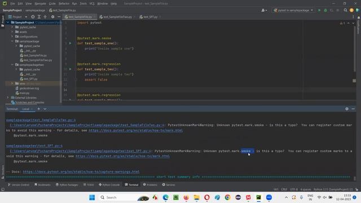Image resolution: width=361 pixels, height=203 pixels.
Task: Open samplepackage\test_SampleFileTwo.py:4 short terminal link
Action: point(41,120)
